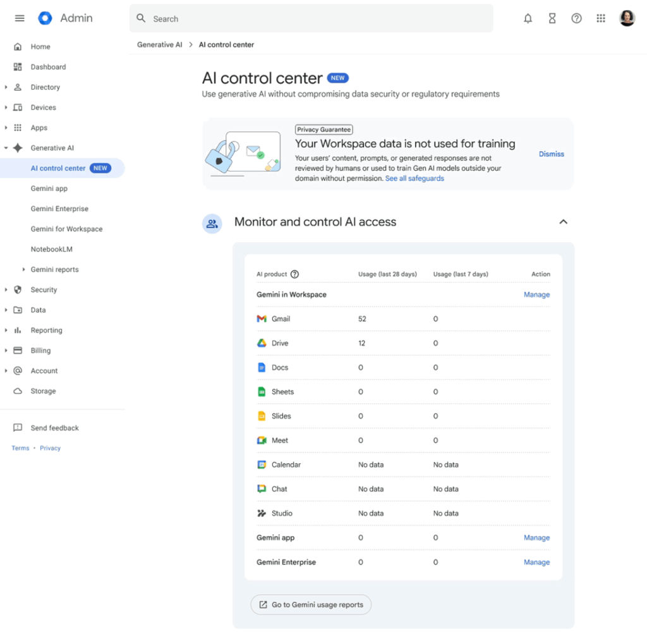This screenshot has width=647, height=634.
Task: Open NotebookLM in sidebar
Action: pyautogui.click(x=52, y=249)
